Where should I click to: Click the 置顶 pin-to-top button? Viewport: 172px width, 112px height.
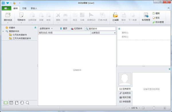pos(64,29)
